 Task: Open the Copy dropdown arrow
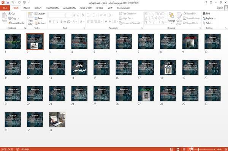[x=18, y=19]
